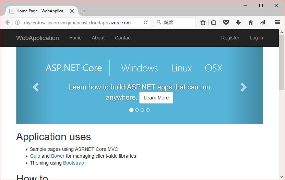
Task: Open the About page
Action: (98, 38)
